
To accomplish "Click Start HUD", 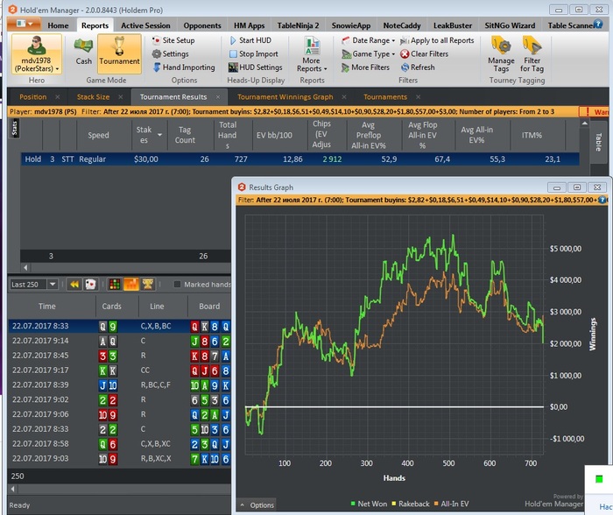I will pyautogui.click(x=250, y=40).
